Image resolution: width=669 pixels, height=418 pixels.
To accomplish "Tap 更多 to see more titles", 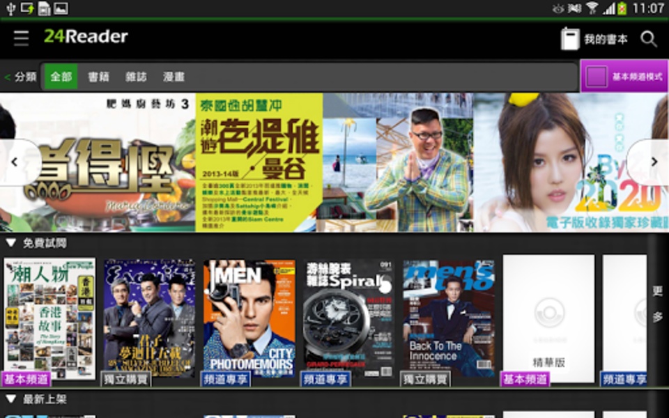I will [x=657, y=304].
